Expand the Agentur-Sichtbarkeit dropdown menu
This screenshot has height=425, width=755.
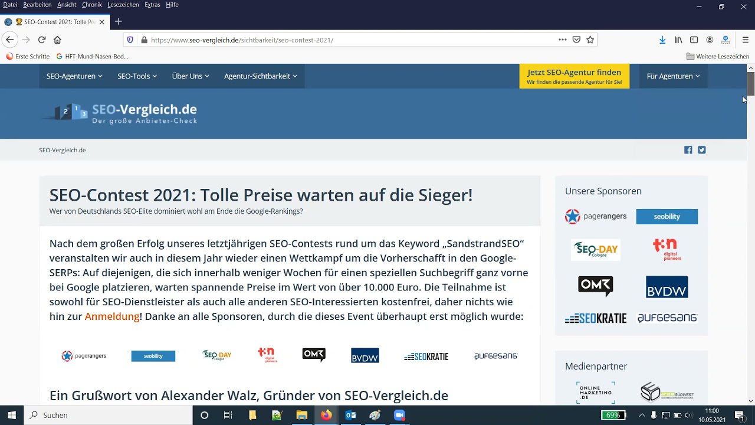(x=261, y=76)
